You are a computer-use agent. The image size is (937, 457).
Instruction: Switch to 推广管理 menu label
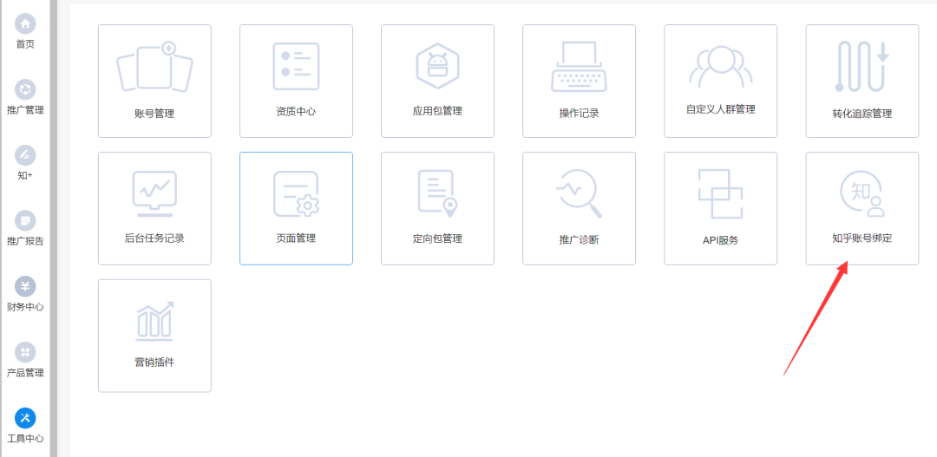[x=25, y=110]
